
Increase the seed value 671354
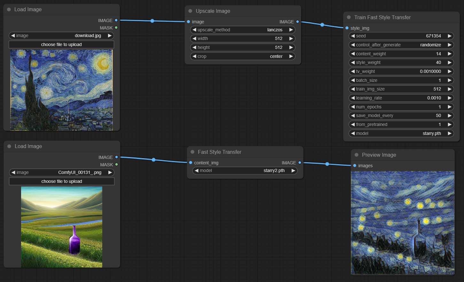click(449, 36)
